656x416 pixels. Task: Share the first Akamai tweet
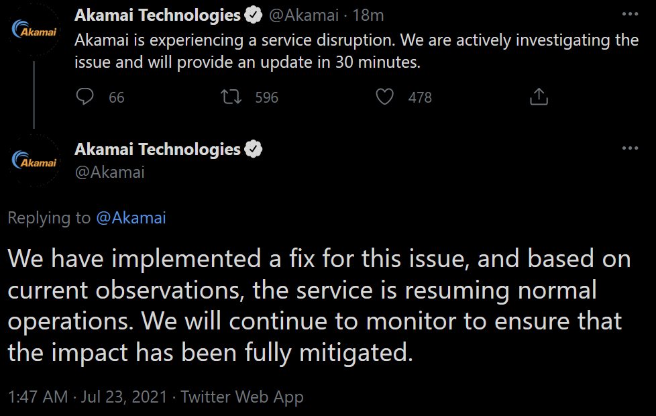pyautogui.click(x=539, y=97)
